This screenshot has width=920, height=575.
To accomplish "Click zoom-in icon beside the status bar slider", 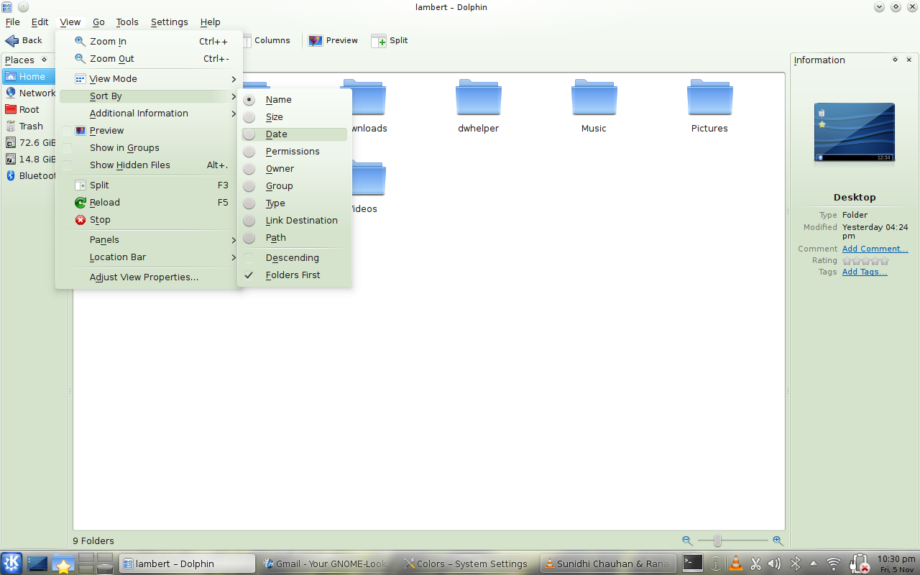I will (778, 540).
